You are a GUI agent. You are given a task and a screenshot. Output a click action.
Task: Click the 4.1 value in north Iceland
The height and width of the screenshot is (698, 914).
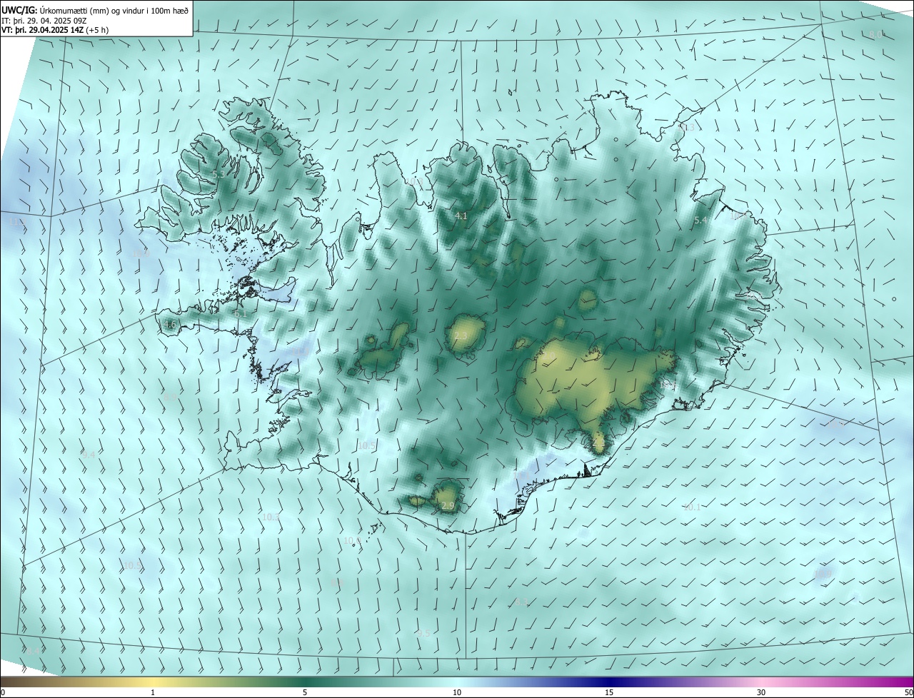point(461,216)
